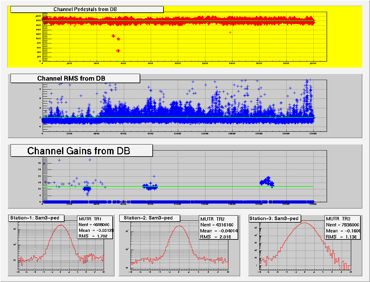Click the blue cluster near 8000 in Gains plot
The image size is (370, 282).
[x=150, y=187]
